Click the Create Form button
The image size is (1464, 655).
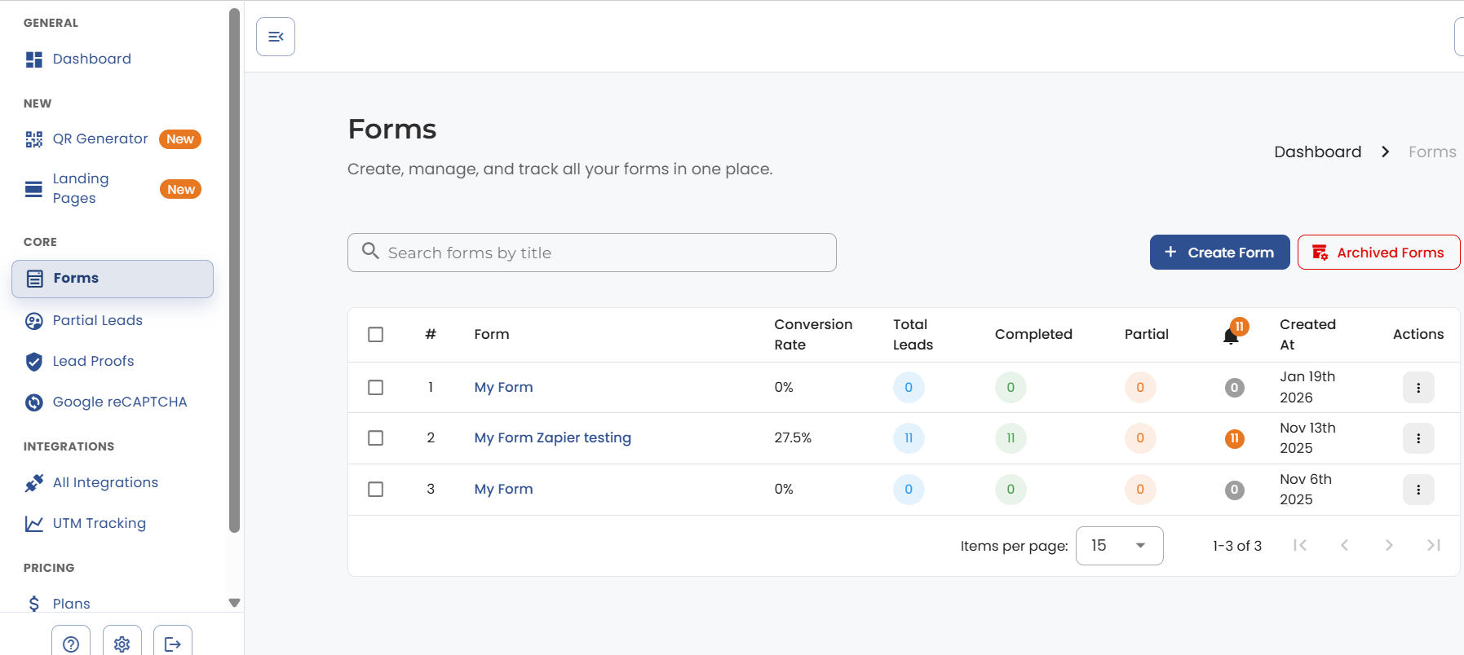[x=1219, y=253]
